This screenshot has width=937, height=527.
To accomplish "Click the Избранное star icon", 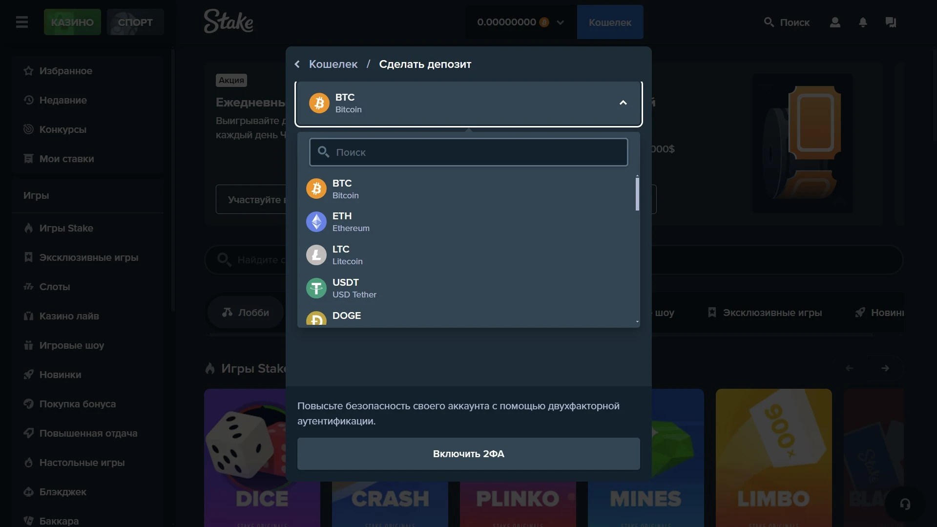I will [x=28, y=71].
